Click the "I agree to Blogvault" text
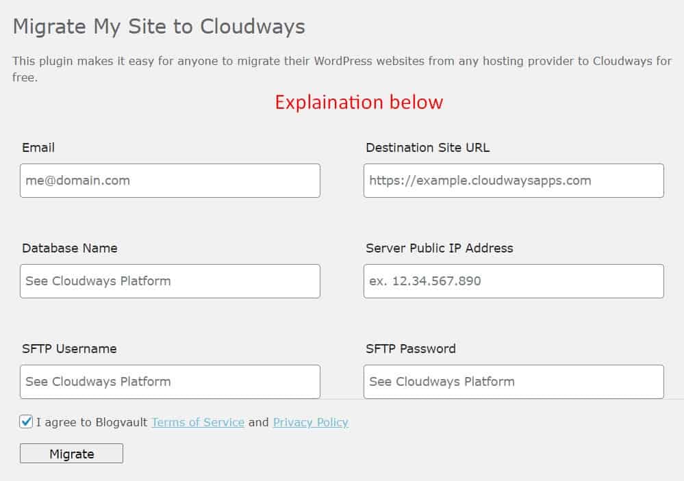The image size is (684, 481). tap(92, 422)
